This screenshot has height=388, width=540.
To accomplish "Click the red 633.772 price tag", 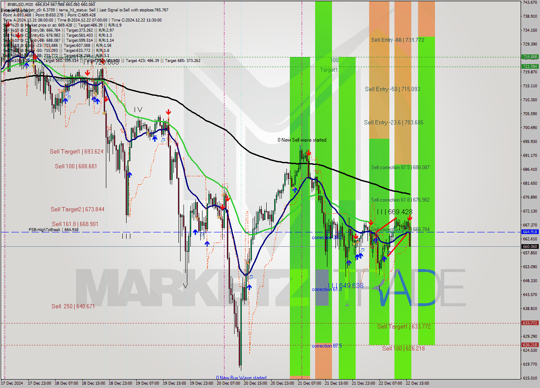I will tap(530, 323).
